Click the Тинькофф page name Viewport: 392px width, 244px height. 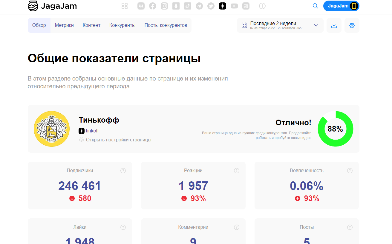pyautogui.click(x=99, y=120)
